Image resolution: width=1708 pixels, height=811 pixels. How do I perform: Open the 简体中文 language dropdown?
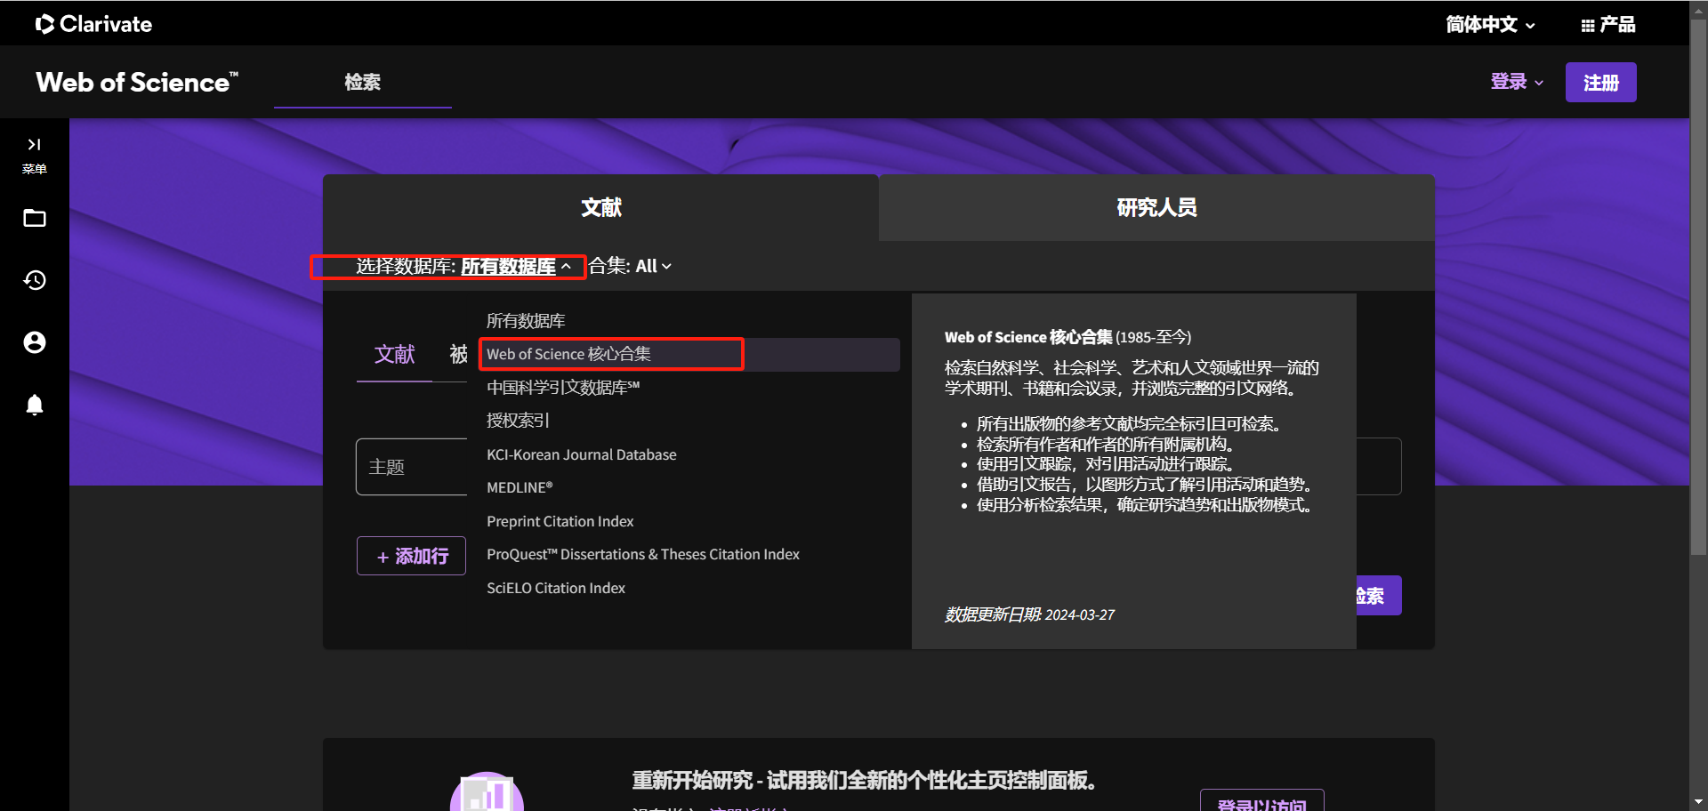[1490, 25]
